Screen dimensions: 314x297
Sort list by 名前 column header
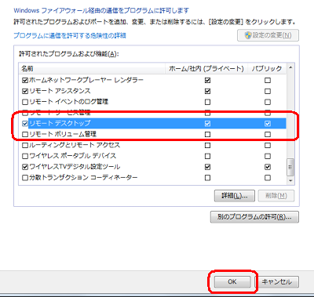(92, 68)
